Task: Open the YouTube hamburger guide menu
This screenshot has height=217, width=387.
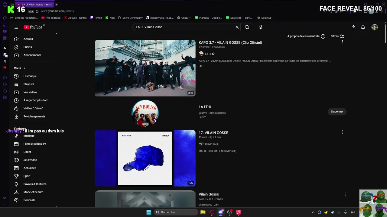Action: pyautogui.click(x=16, y=27)
